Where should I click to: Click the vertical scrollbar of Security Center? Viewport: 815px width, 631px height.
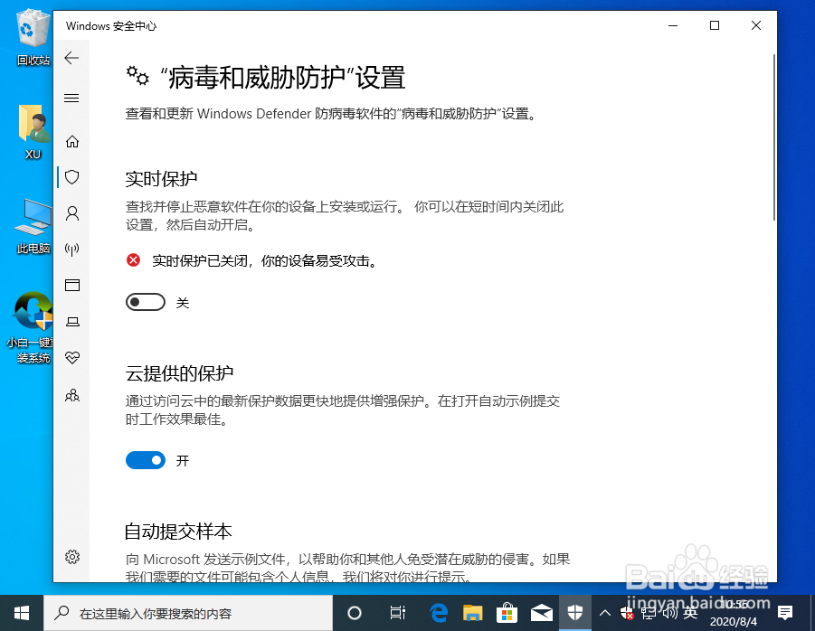tap(773, 137)
